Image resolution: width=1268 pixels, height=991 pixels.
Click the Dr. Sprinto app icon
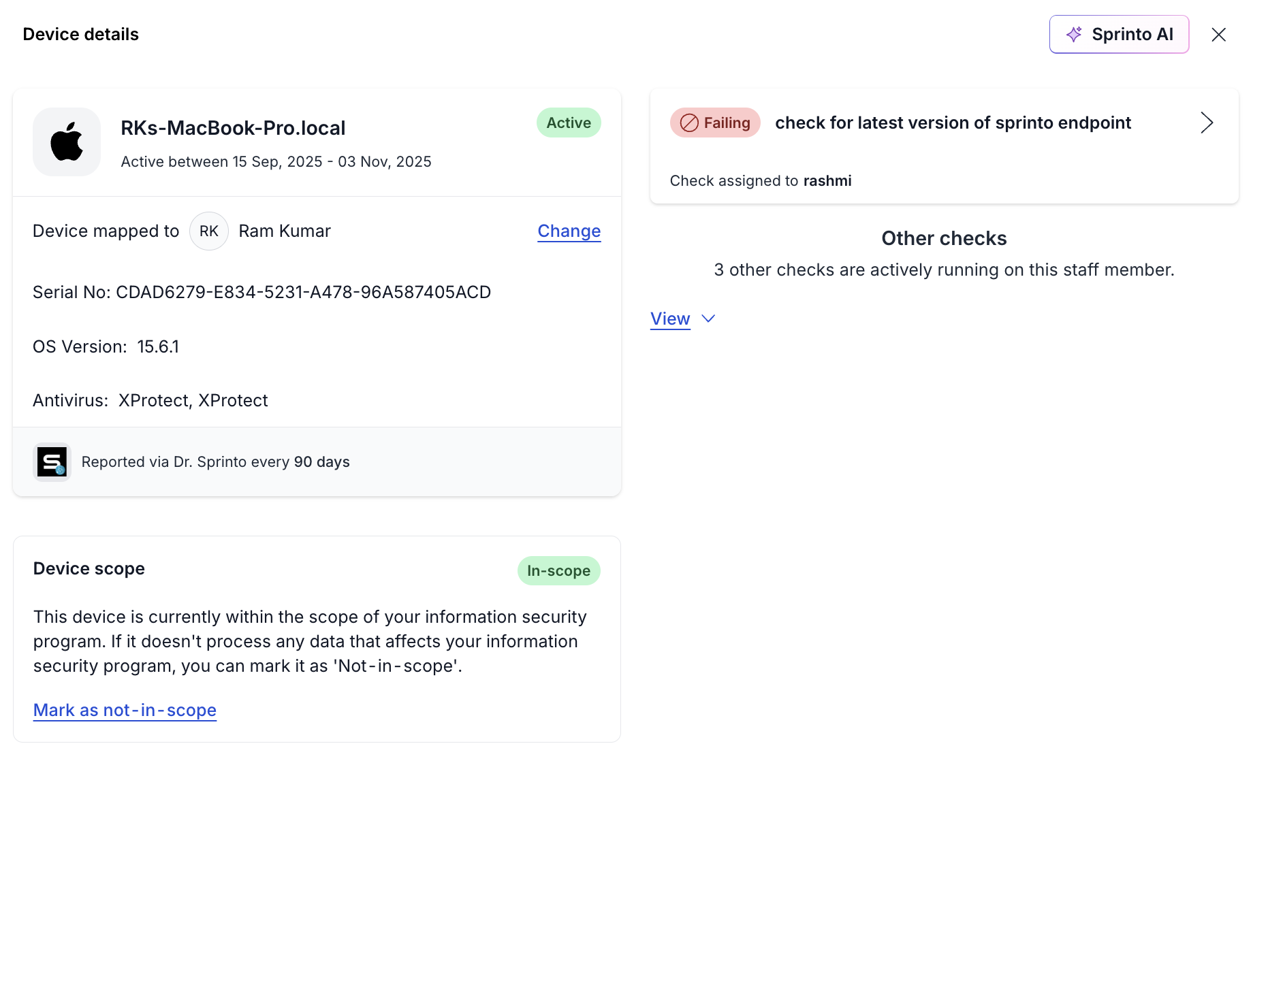52,462
